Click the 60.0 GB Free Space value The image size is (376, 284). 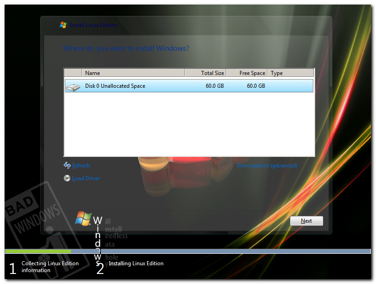click(x=256, y=86)
